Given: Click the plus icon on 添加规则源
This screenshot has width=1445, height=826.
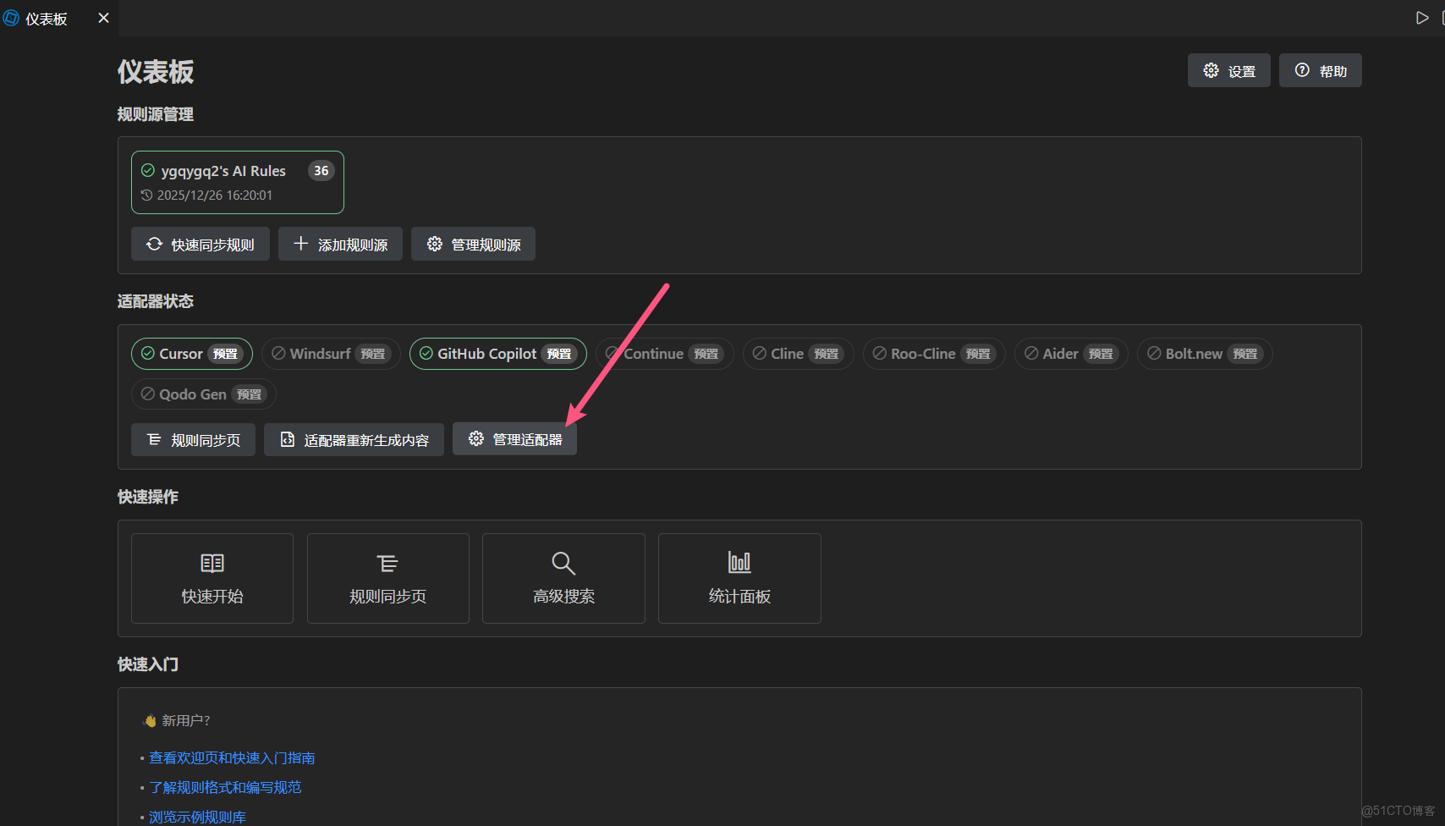Looking at the screenshot, I should point(300,244).
